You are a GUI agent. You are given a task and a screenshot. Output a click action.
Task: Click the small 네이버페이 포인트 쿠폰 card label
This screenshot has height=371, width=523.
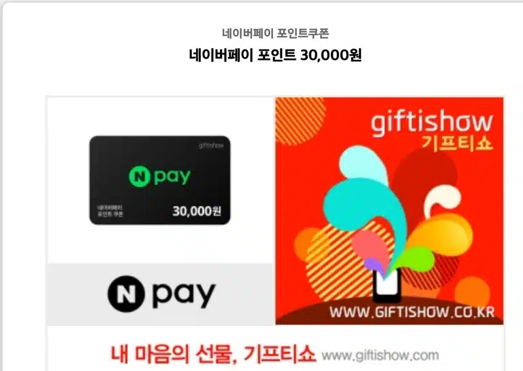coord(110,211)
